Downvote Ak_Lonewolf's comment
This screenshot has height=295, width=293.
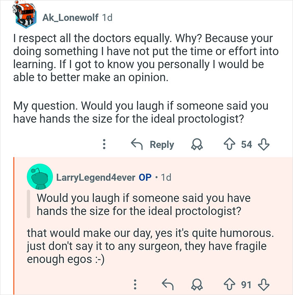[263, 145]
